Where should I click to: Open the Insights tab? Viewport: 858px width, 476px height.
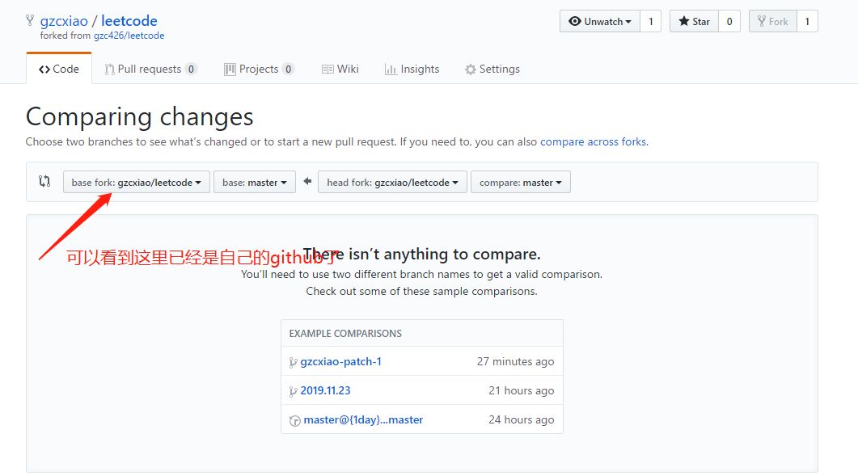[x=412, y=69]
